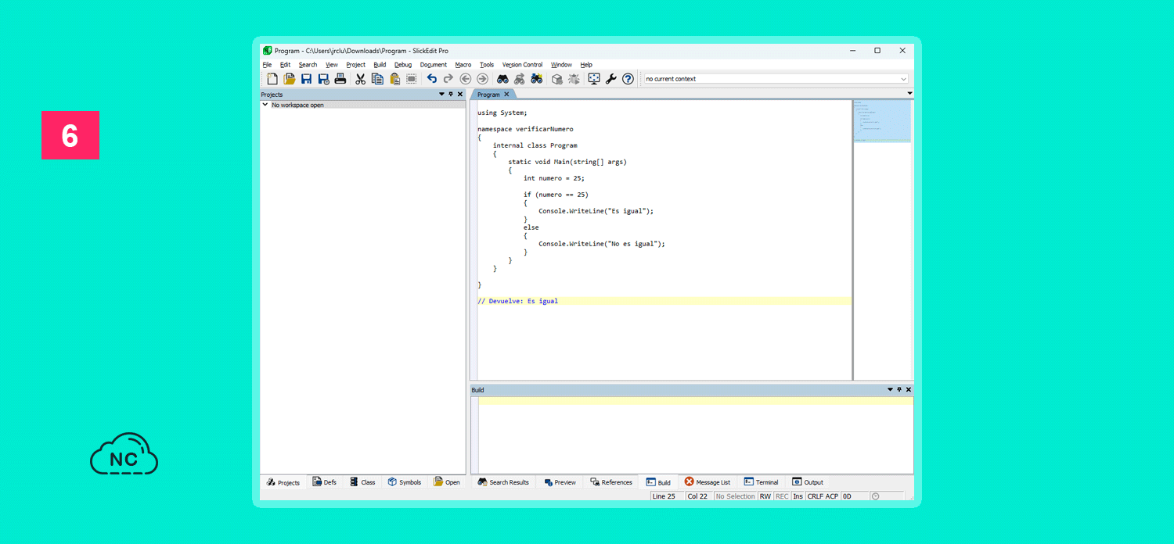The image size is (1174, 544).
Task: Open the View menu
Action: [x=332, y=65]
